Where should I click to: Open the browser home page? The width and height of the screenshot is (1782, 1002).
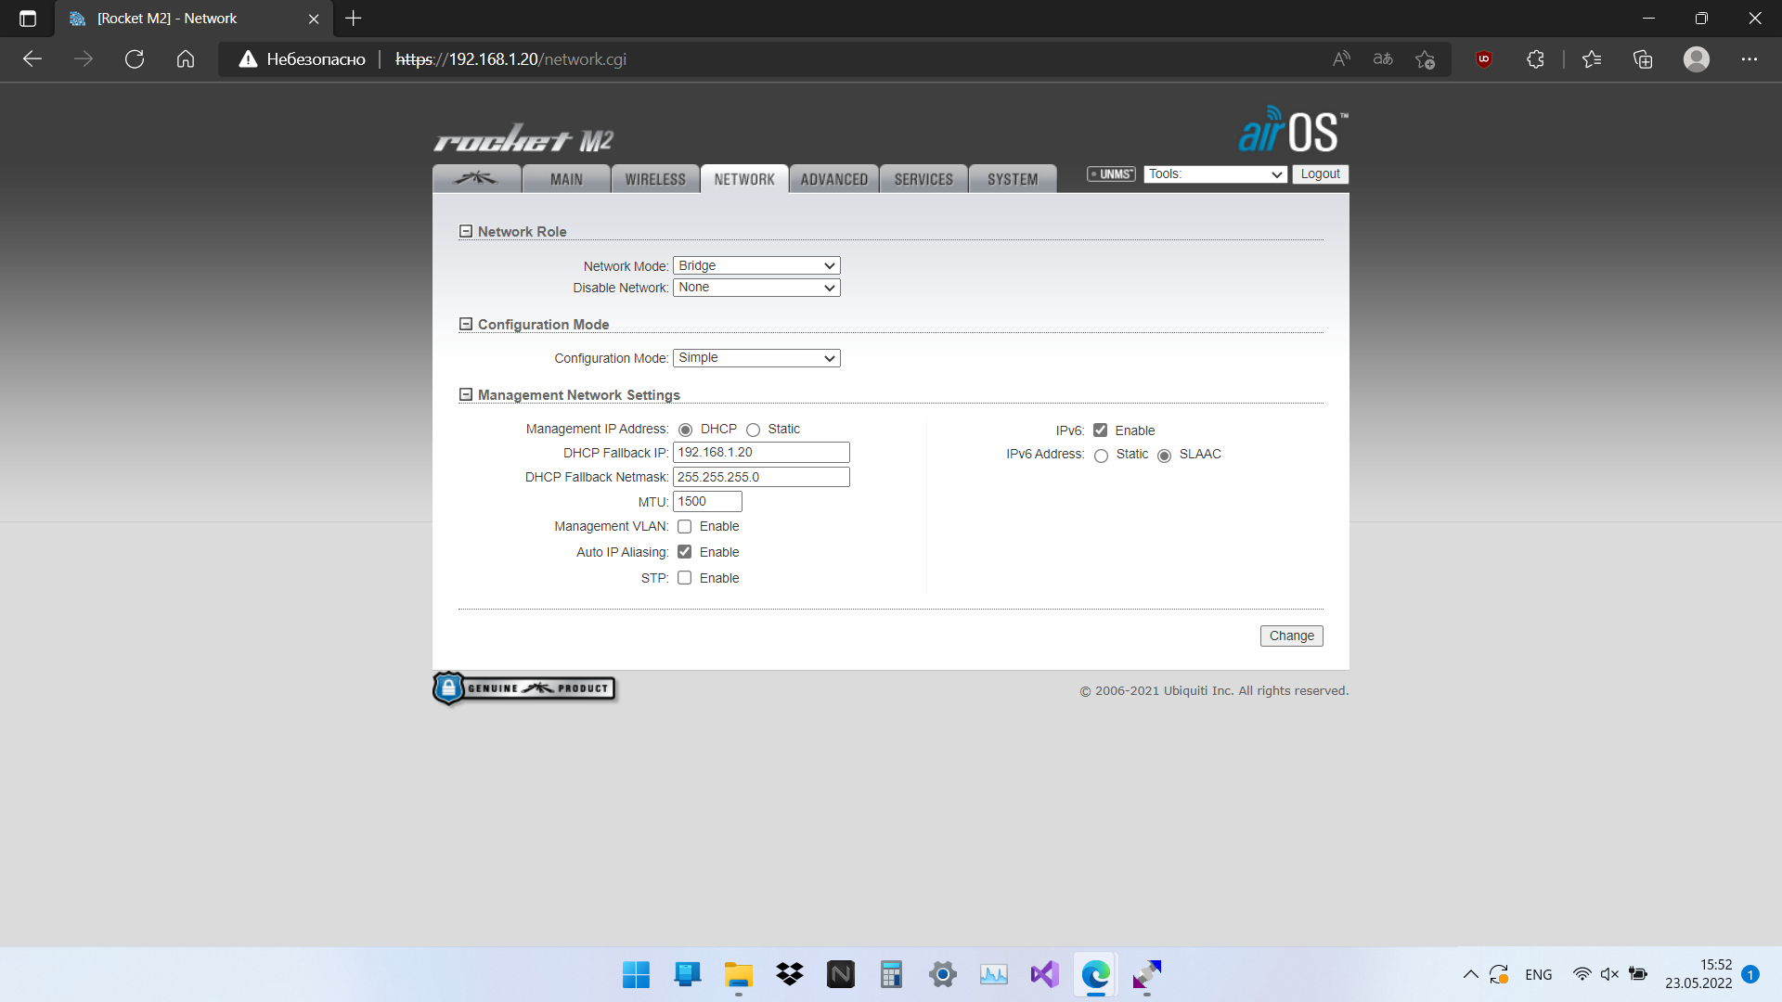point(186,59)
